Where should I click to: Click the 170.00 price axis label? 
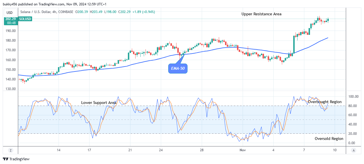pos(10,50)
